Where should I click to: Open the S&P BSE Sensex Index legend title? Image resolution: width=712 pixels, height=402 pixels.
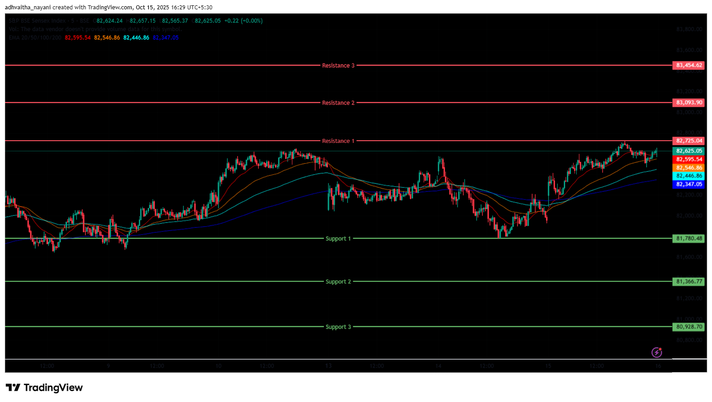pyautogui.click(x=49, y=21)
